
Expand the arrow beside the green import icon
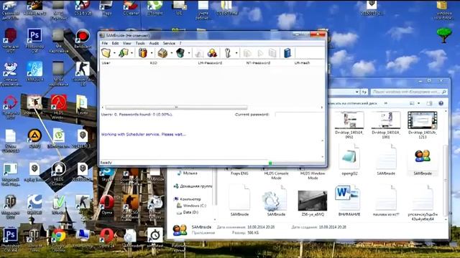pos(132,53)
